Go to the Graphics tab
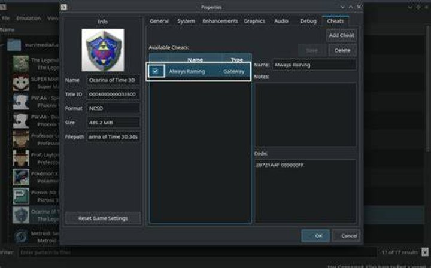This screenshot has width=431, height=268. [254, 21]
